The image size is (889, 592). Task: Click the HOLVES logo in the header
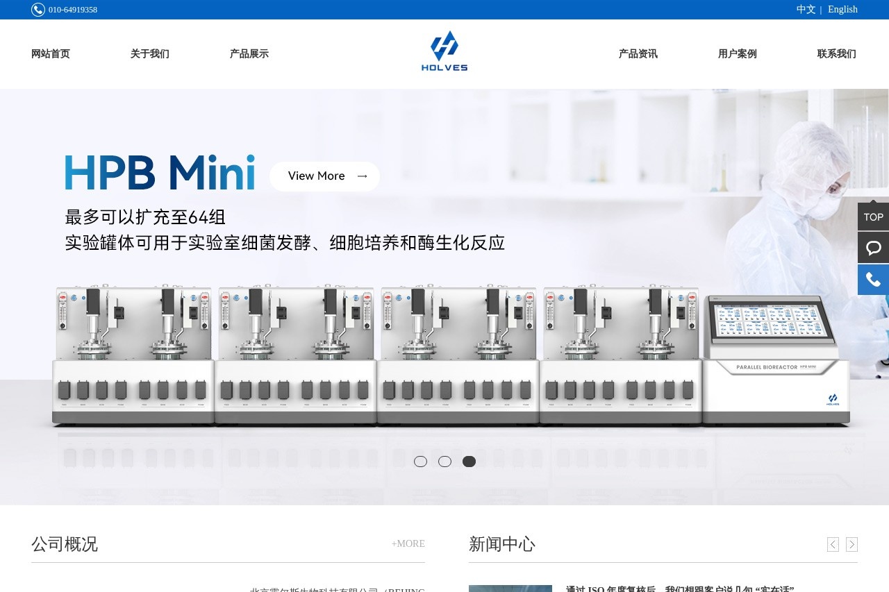[444, 51]
